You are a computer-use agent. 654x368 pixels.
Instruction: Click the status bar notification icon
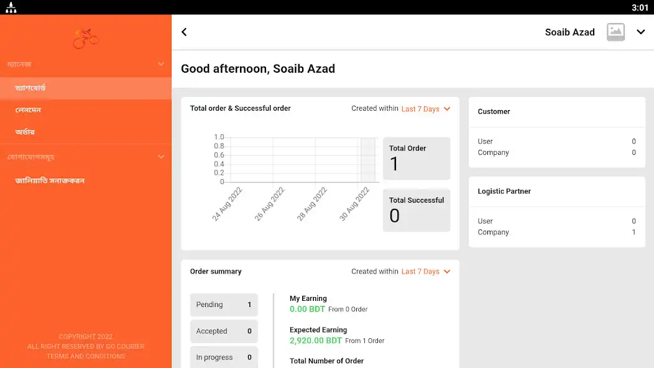[11, 7]
